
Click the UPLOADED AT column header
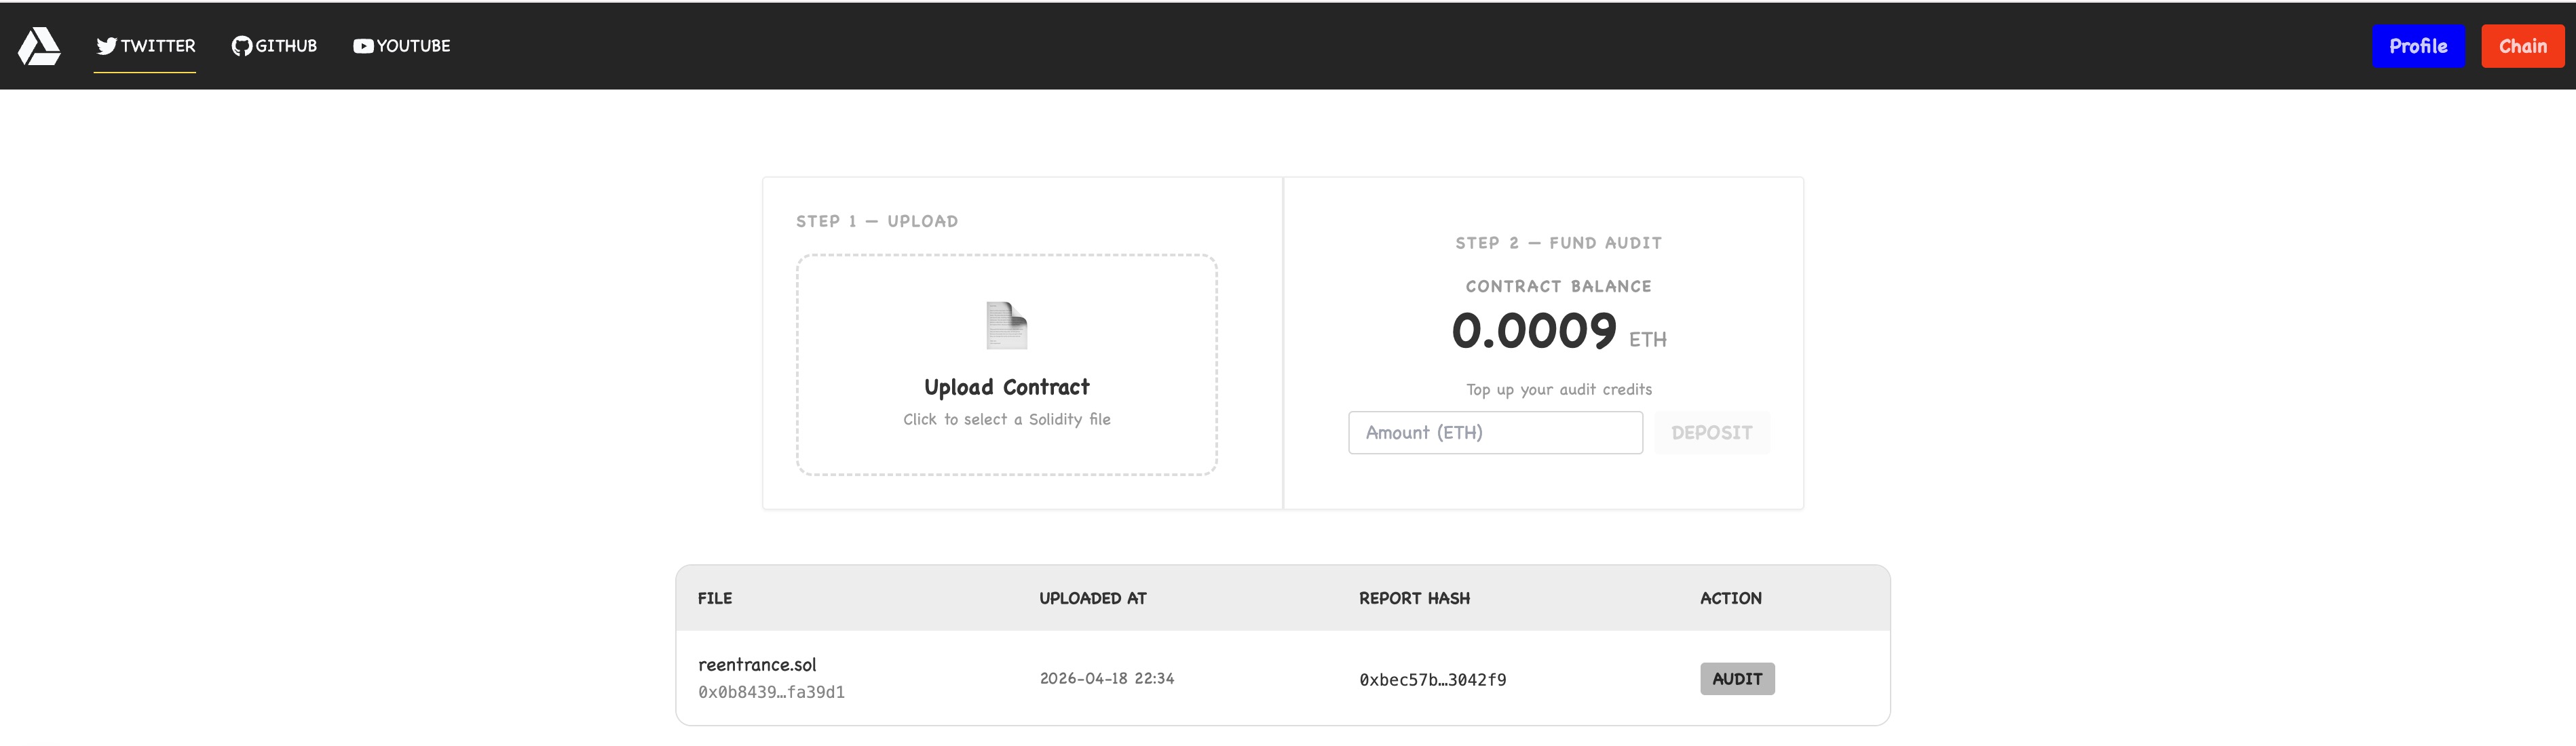pos(1092,599)
